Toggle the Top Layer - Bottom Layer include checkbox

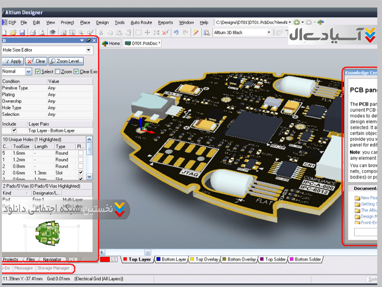[x=14, y=130]
